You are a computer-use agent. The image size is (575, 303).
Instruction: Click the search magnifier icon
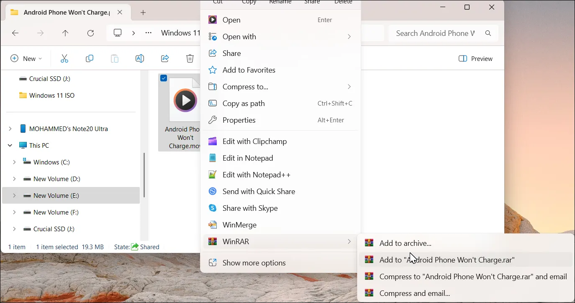click(x=488, y=33)
